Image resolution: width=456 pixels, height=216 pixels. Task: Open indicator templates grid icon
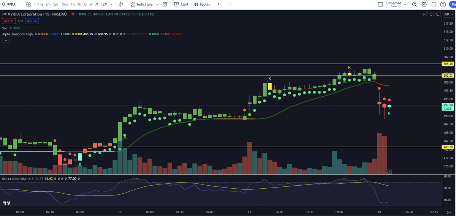[165, 4]
